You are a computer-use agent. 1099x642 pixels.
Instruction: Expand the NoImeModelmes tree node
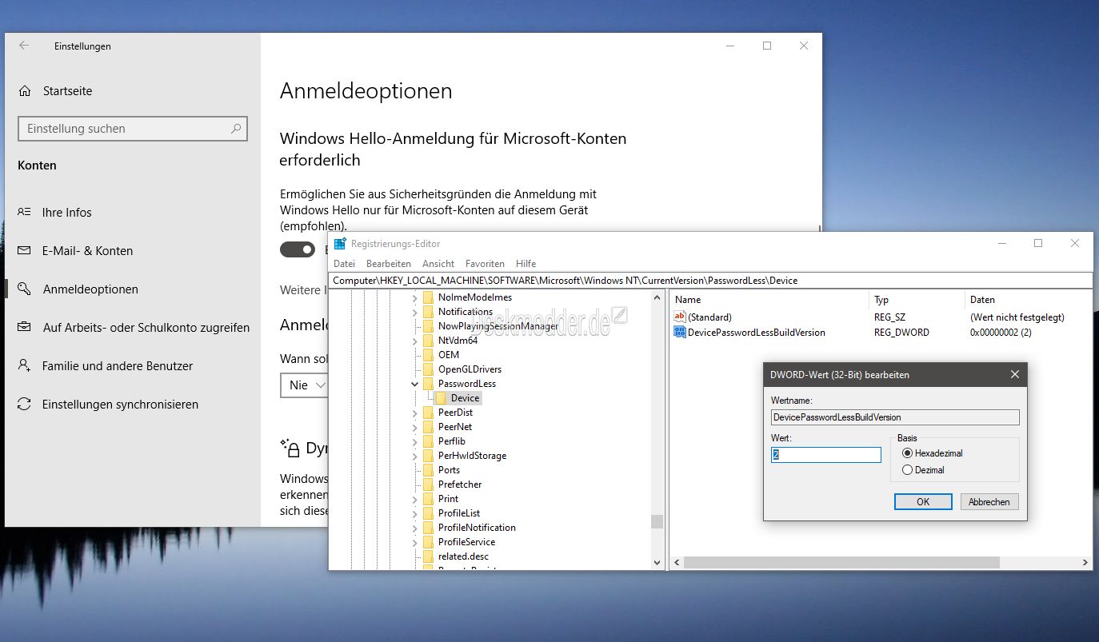pos(415,297)
